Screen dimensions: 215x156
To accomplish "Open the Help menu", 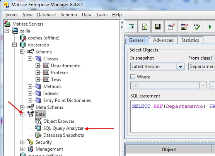I will (117, 15).
